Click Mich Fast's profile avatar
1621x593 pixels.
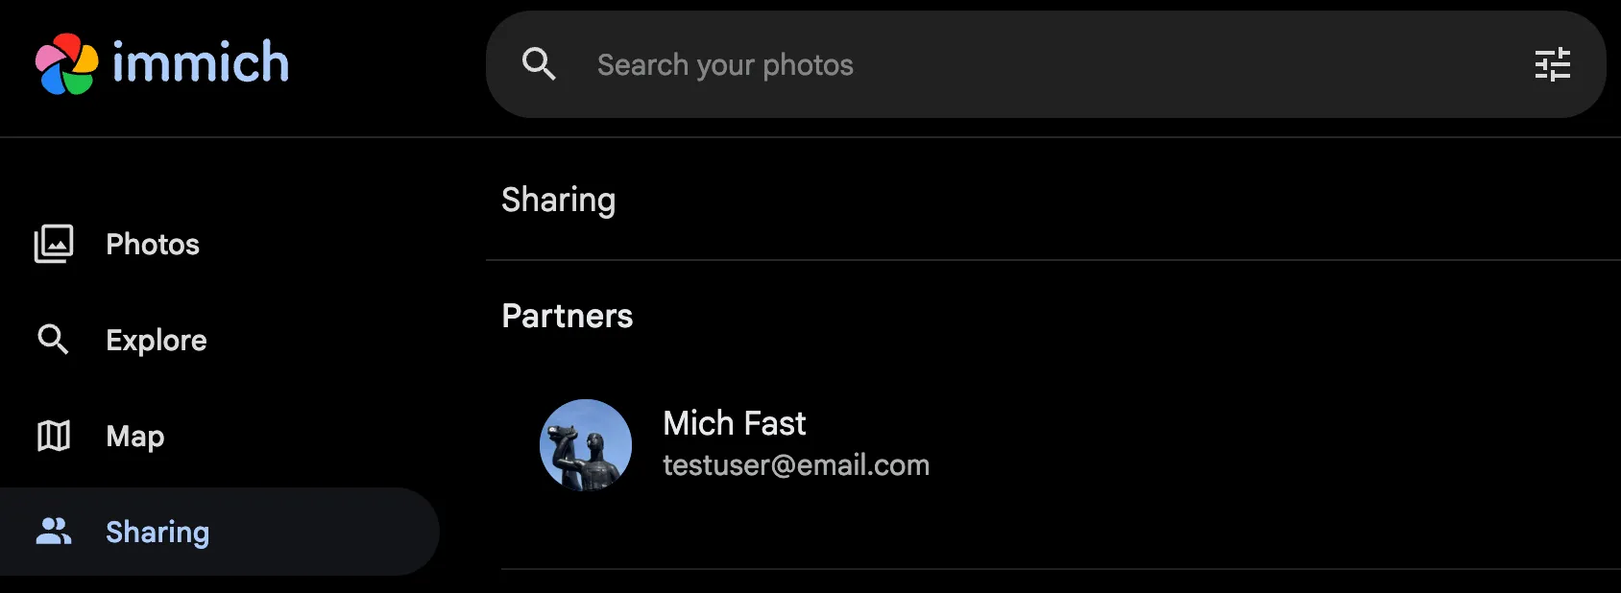(x=586, y=445)
